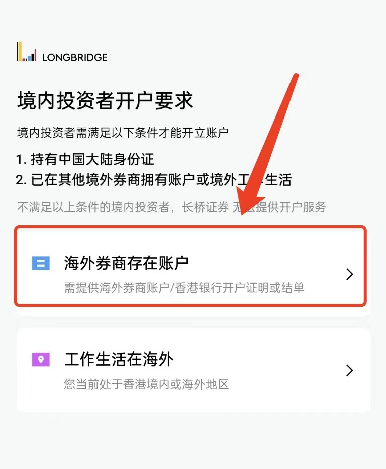Select the 海外券商存在账户 option title
The height and width of the screenshot is (469, 386).
126,263
